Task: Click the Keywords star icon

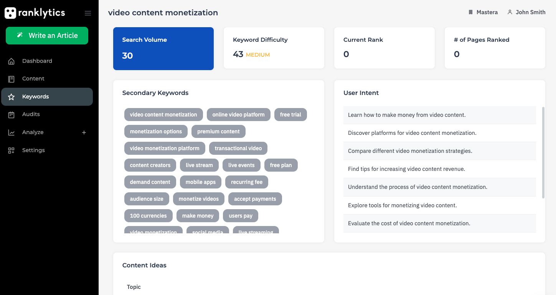Action: click(x=12, y=97)
